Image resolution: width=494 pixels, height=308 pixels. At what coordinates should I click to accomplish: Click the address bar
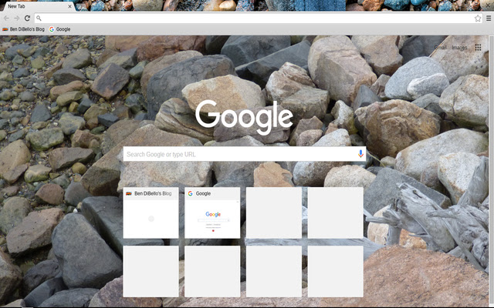(258, 18)
